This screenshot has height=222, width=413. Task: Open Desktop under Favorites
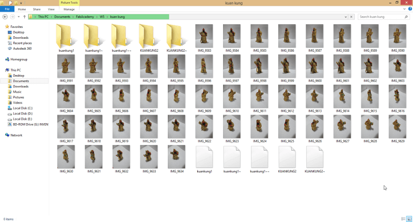tap(19, 32)
